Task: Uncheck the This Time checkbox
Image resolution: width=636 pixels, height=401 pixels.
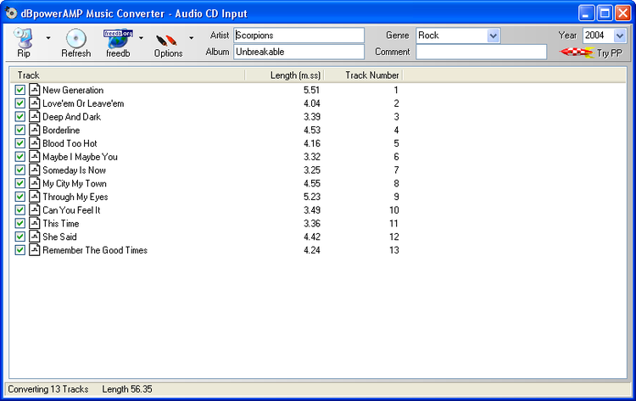Action: point(20,224)
